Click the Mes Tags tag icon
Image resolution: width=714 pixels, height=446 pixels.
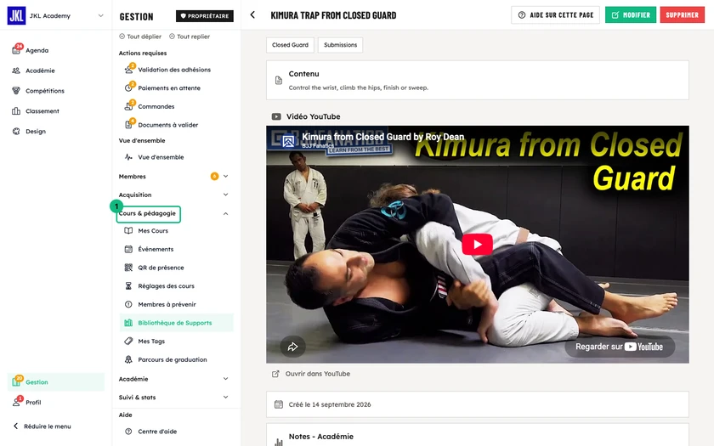[129, 341]
